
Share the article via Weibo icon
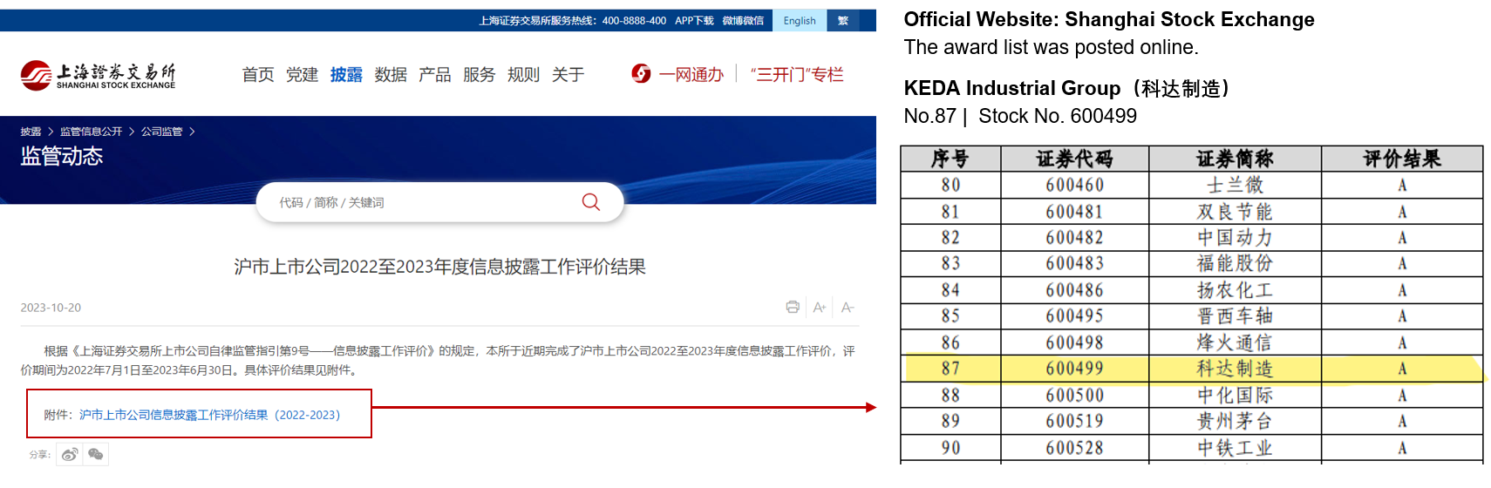pyautogui.click(x=70, y=454)
